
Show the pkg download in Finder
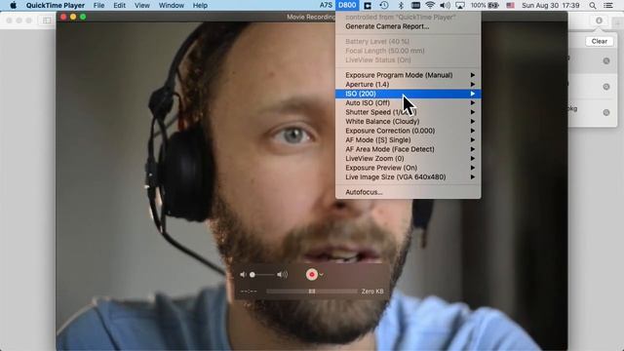606,113
